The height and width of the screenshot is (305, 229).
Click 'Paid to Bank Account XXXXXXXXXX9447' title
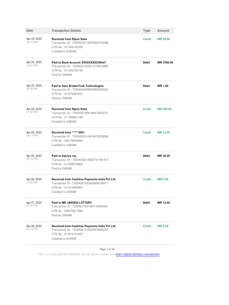(79, 63)
